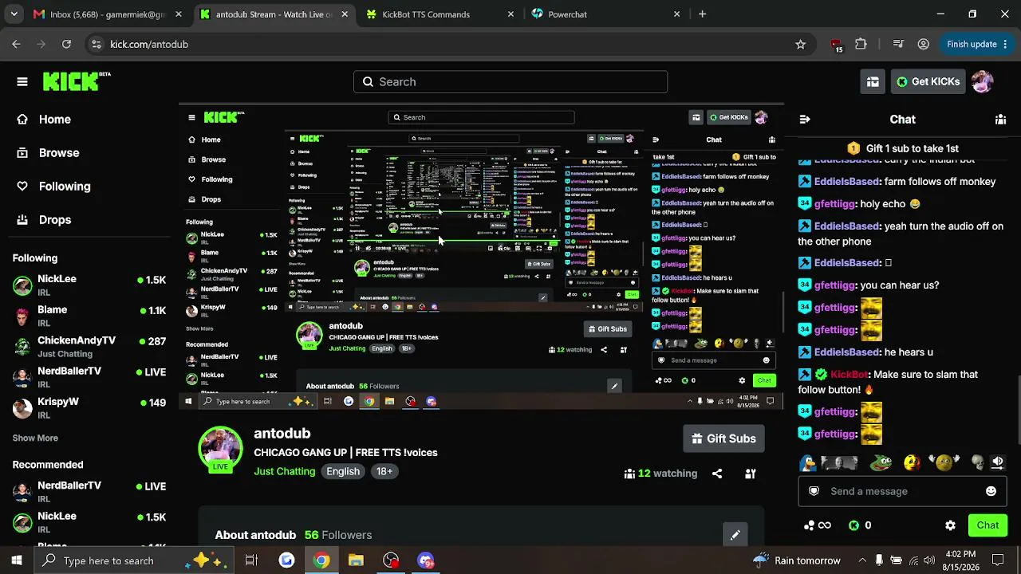This screenshot has height=574, width=1021.
Task: Reload the kick.com page
Action: (x=66, y=45)
